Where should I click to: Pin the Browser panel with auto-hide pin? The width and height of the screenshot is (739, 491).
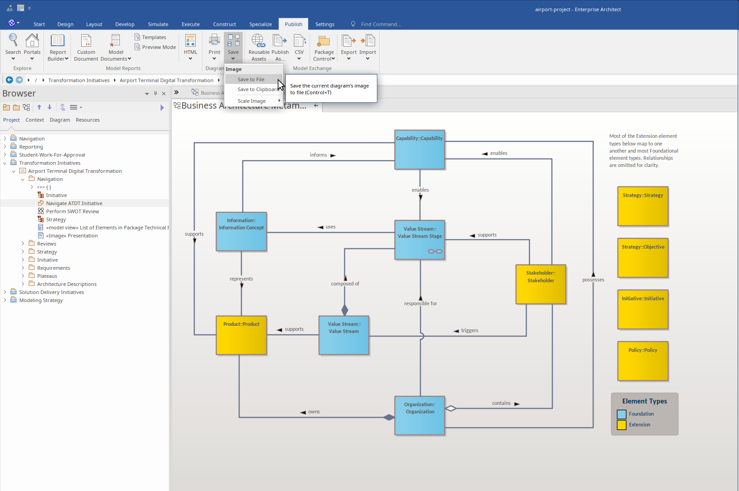[x=155, y=93]
